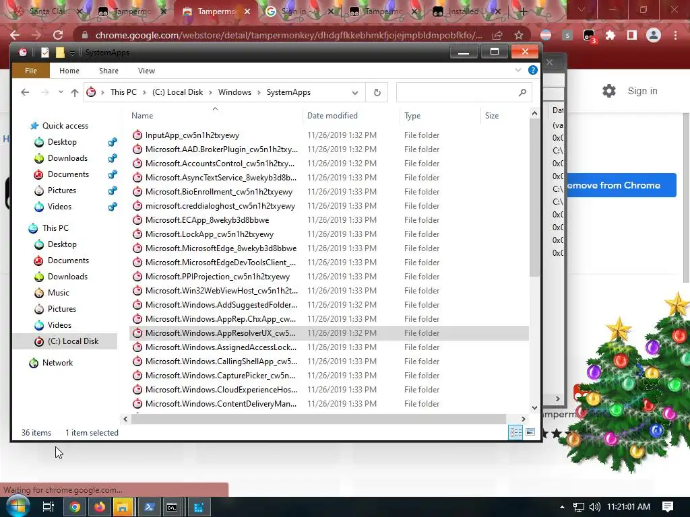Click PowerShell icon in taskbar
Screen dimensions: 690x517
click(149, 507)
